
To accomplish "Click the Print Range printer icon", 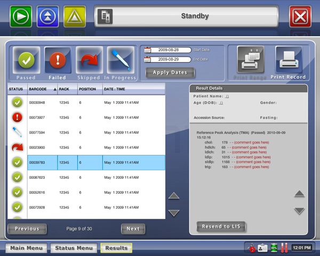I will tap(251, 60).
